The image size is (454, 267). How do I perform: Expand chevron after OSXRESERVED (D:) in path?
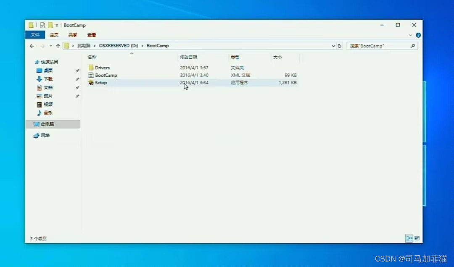tap(143, 46)
